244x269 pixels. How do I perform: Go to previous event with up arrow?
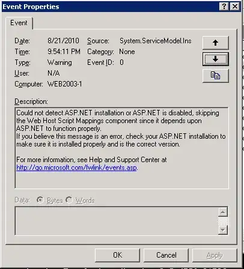tap(216, 43)
